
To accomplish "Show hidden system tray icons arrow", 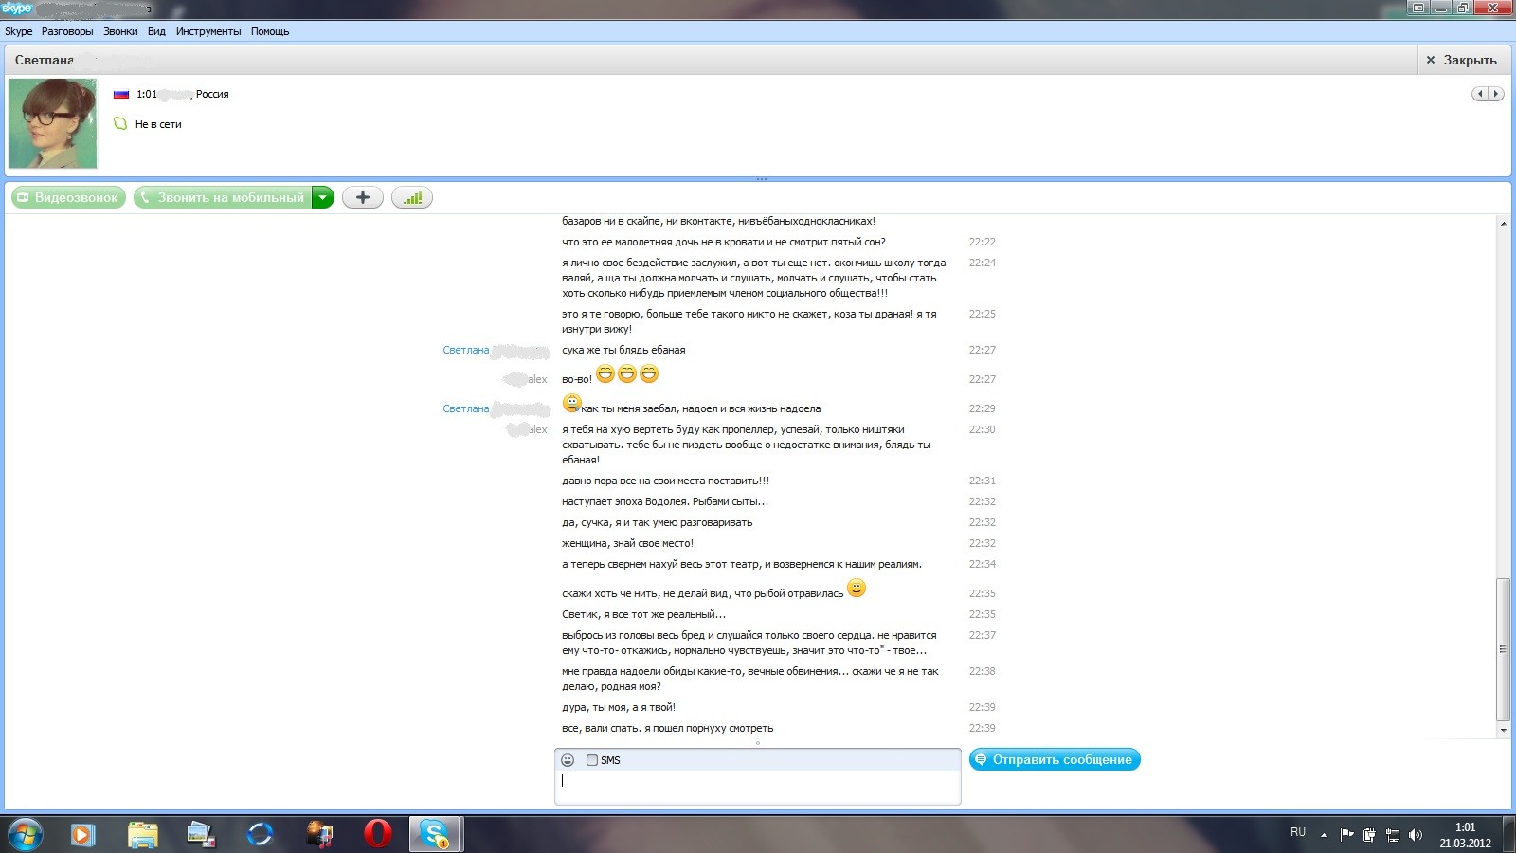I will click(1324, 835).
